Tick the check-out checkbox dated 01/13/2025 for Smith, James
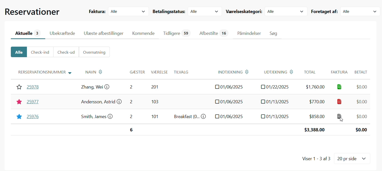This screenshot has height=171, width=382. pos(263,117)
